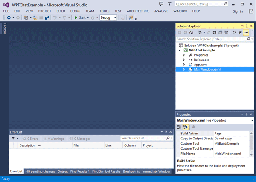The width and height of the screenshot is (256, 182).
Task: Click the File column header in Error List
Action: [x=88, y=145]
